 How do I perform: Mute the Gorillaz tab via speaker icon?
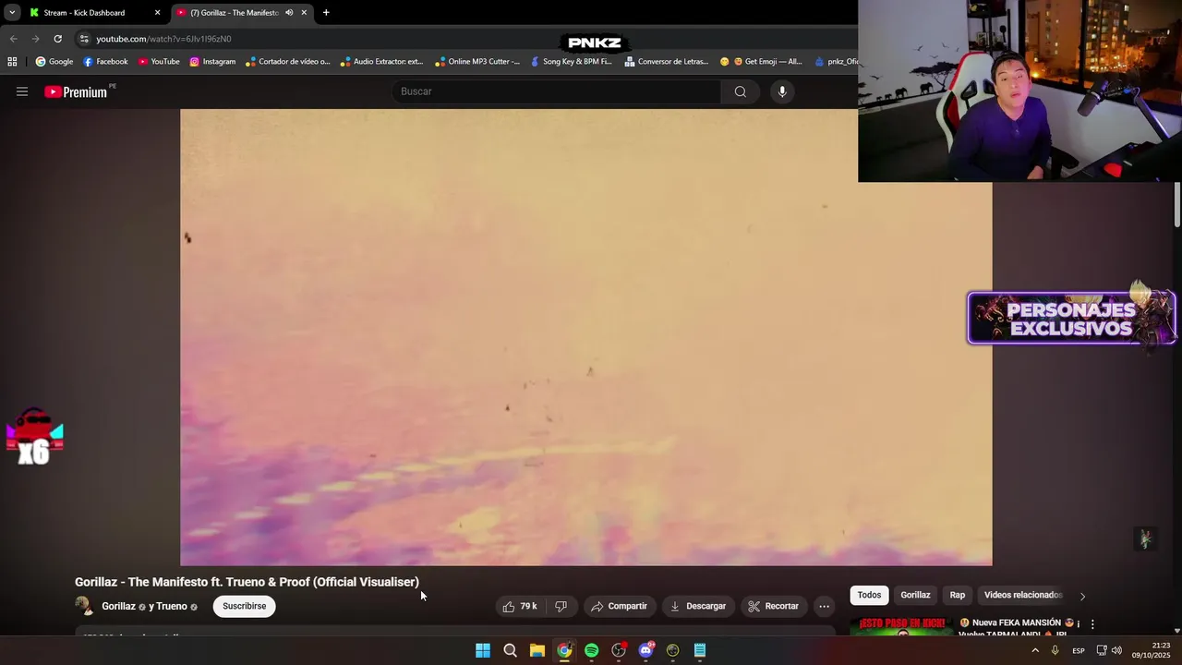pyautogui.click(x=289, y=13)
